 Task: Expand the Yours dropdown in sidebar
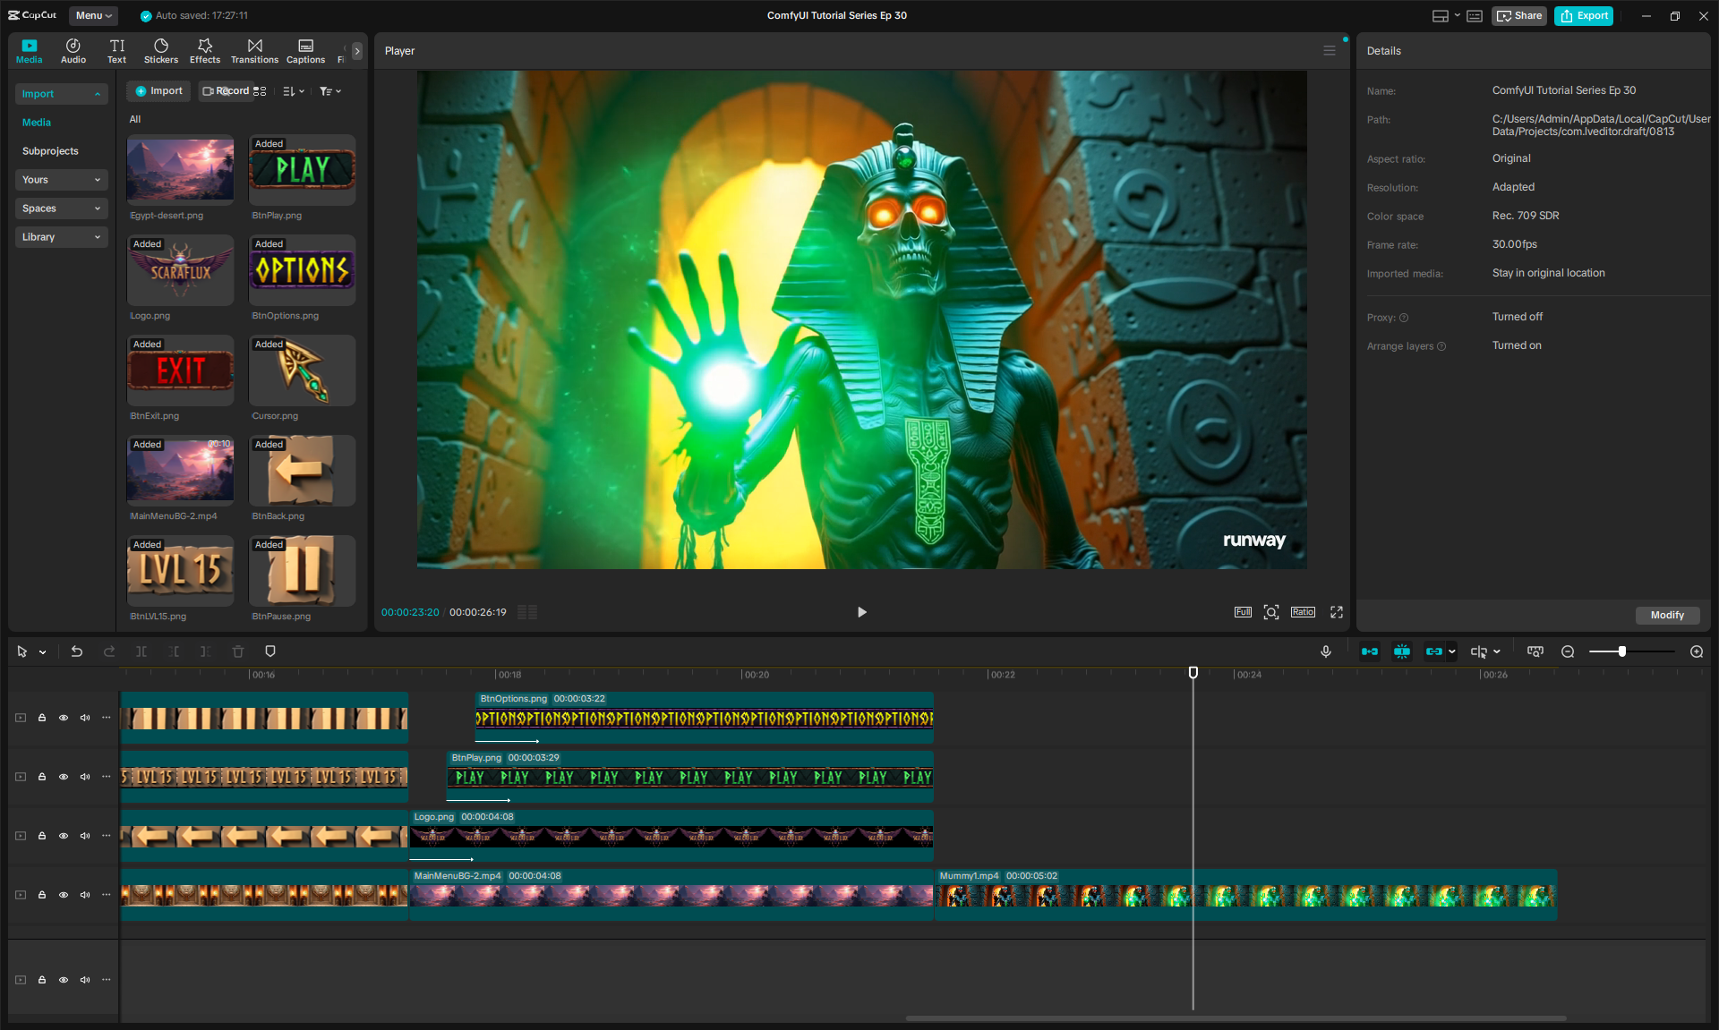(61, 180)
